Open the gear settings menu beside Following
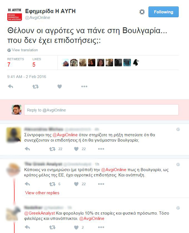 [142, 12]
